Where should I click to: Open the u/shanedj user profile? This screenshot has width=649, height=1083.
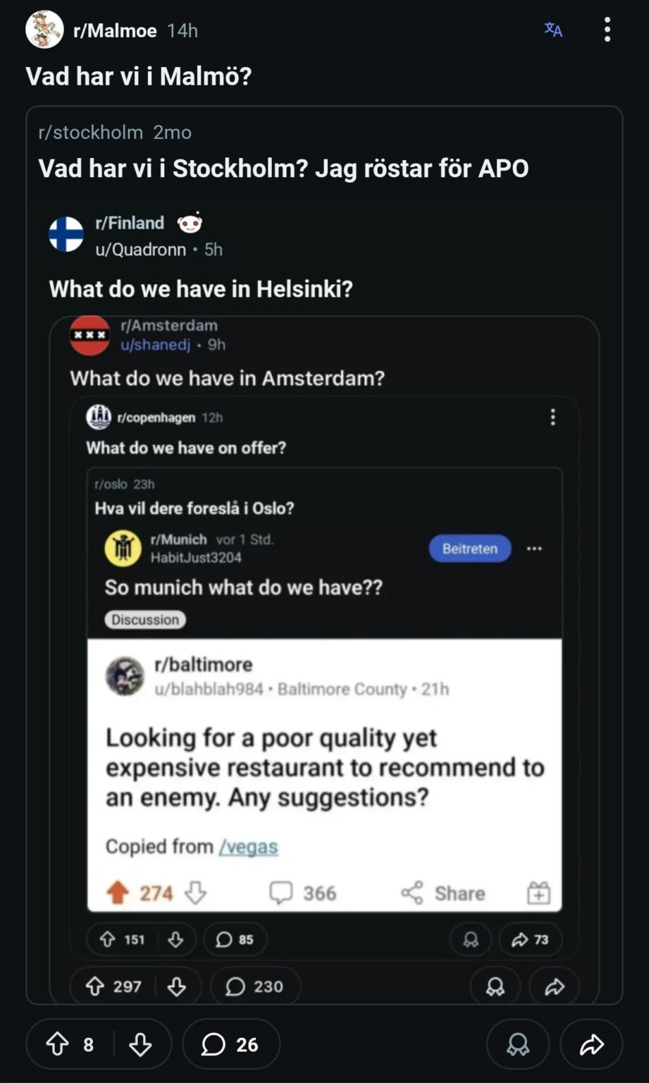coord(155,345)
